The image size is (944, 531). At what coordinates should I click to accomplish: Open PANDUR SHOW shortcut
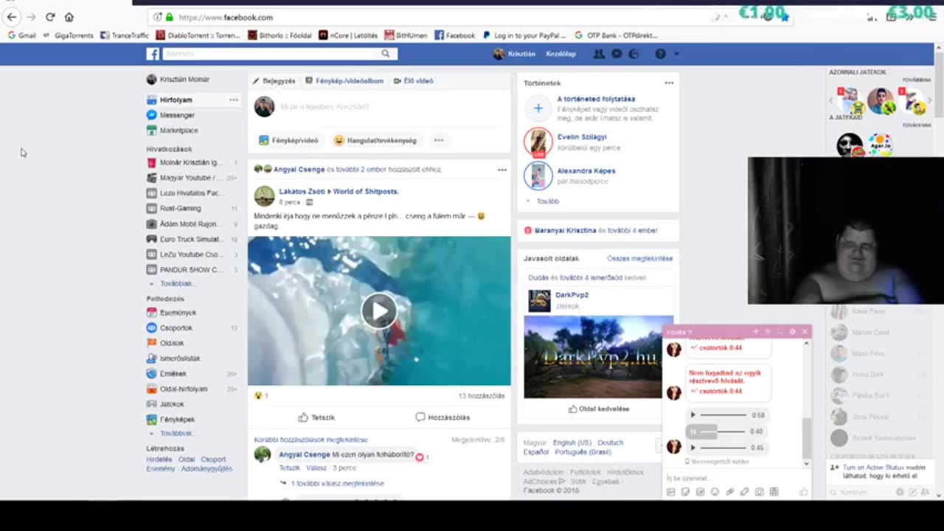pyautogui.click(x=192, y=270)
